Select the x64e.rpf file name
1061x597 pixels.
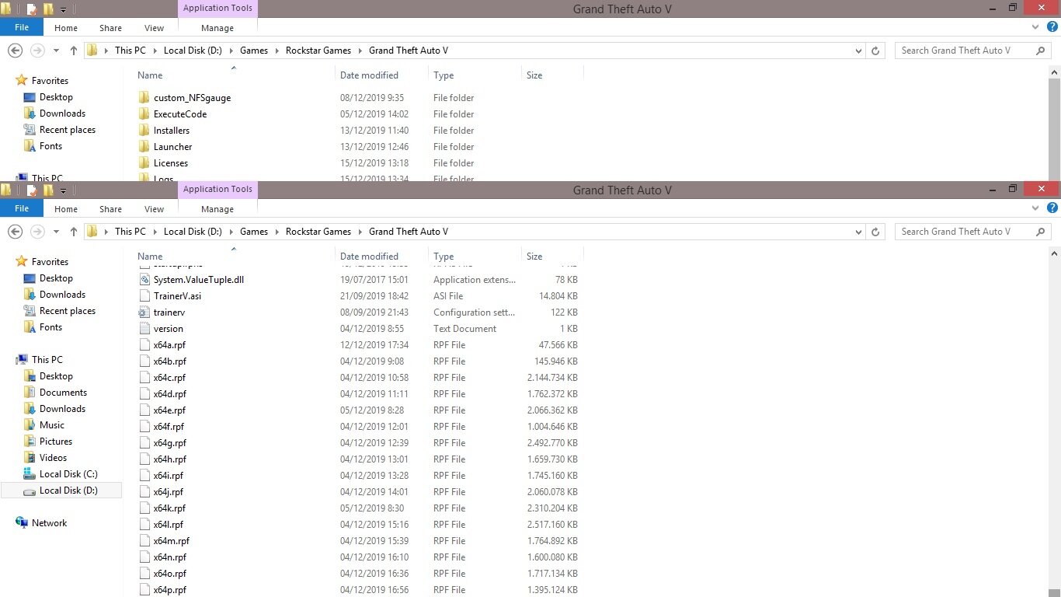click(x=169, y=410)
